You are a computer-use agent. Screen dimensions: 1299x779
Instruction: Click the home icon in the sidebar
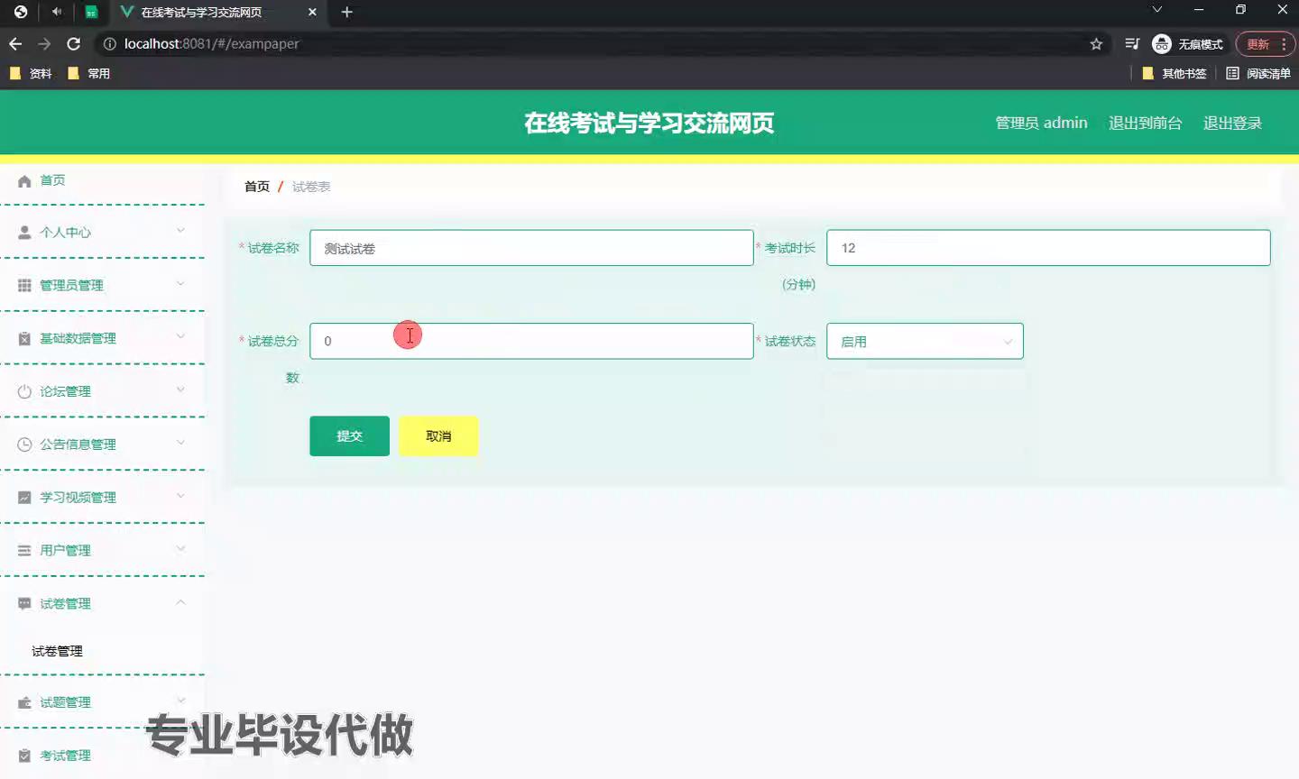tap(24, 181)
